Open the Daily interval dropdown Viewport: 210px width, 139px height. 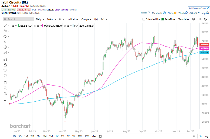(40, 19)
